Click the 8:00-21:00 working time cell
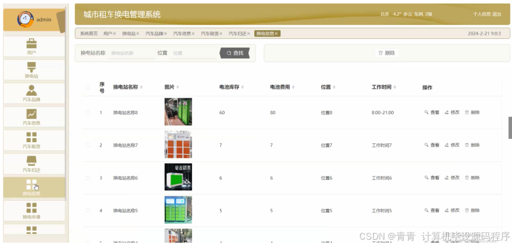 point(383,113)
